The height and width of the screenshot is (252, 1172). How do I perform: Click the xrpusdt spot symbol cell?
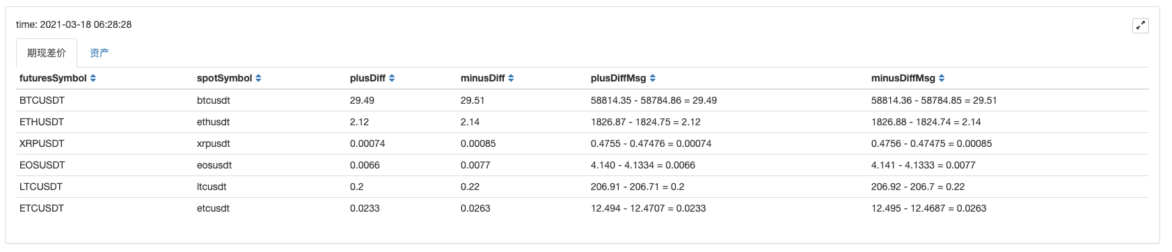(x=213, y=143)
